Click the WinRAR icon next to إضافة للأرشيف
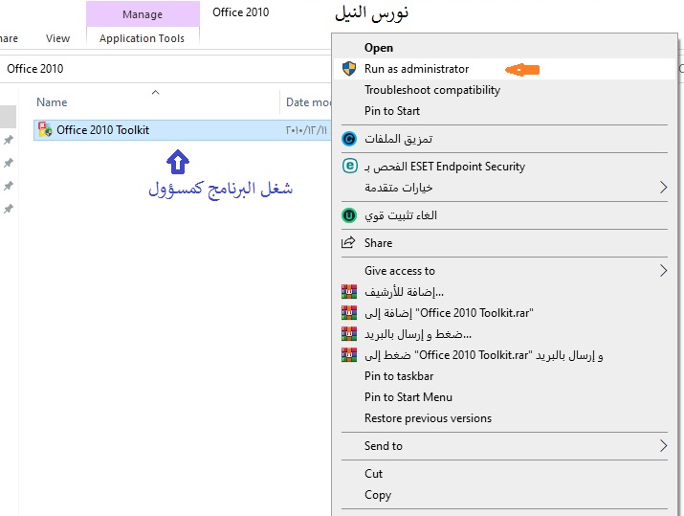684x516 pixels. click(349, 292)
